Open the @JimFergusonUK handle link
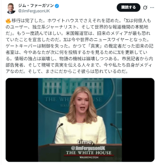This screenshot has width=155, height=165. (34, 11)
